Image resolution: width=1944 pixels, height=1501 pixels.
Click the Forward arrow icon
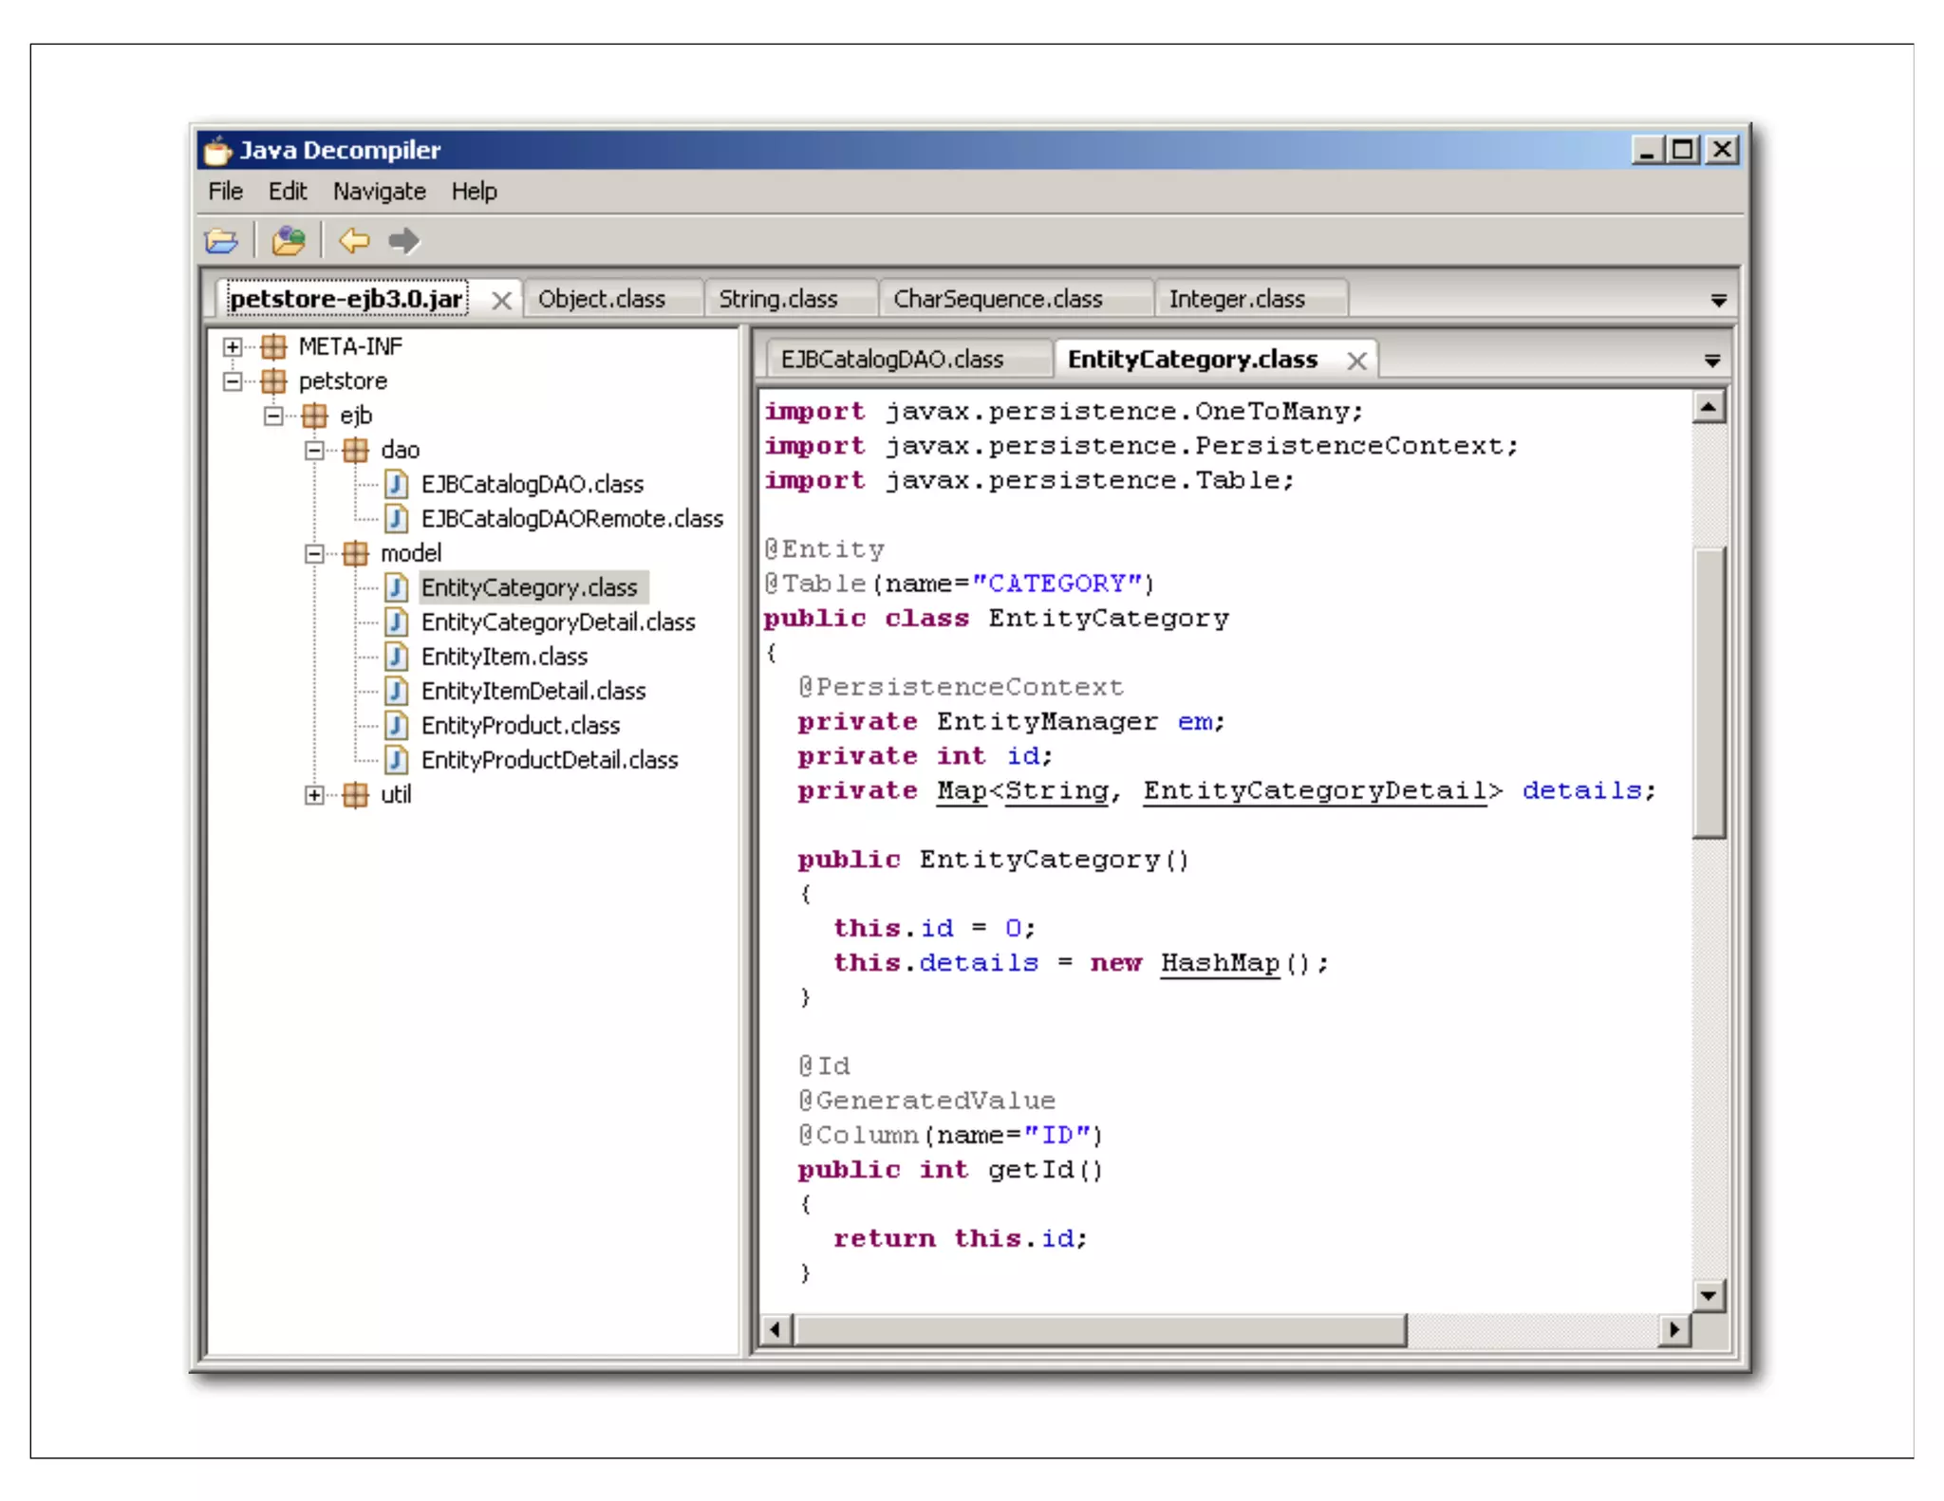click(x=403, y=241)
